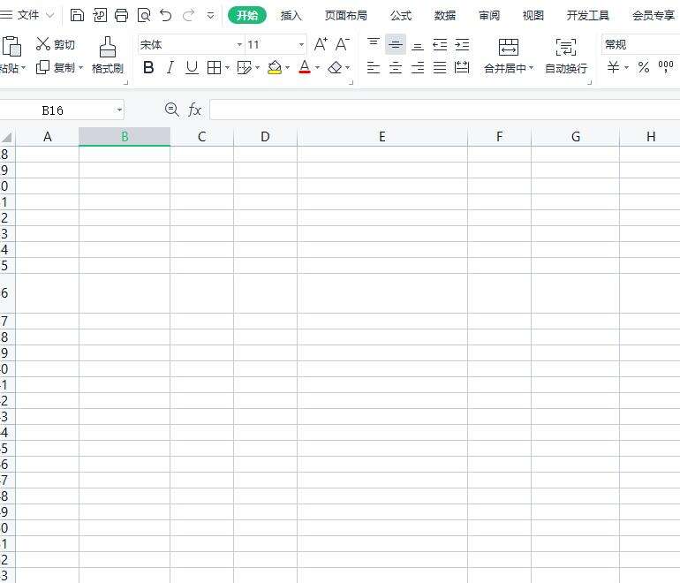The width and height of the screenshot is (680, 583).
Task: Align text to bottom of cell
Action: coord(418,45)
